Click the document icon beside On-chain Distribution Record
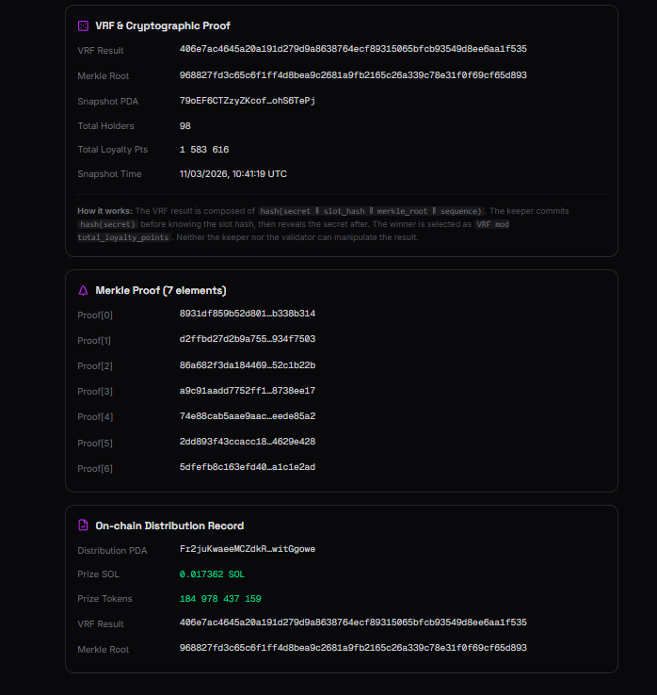This screenshot has height=695, width=657. point(83,525)
